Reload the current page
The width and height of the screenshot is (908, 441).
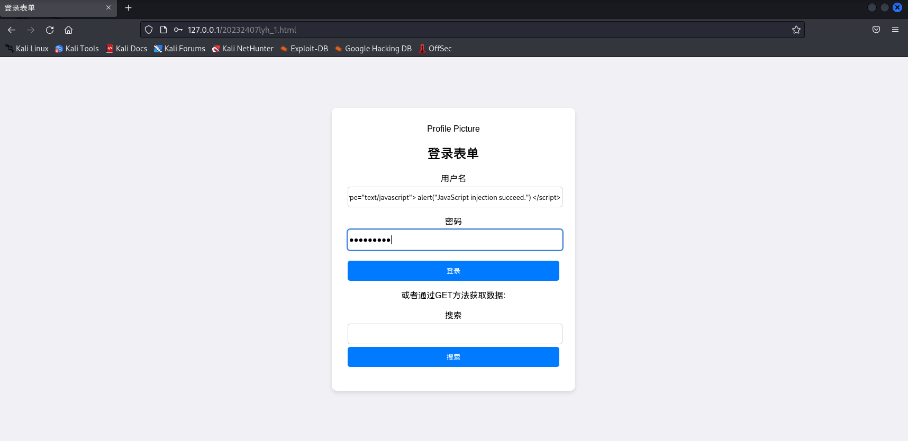pyautogui.click(x=50, y=30)
